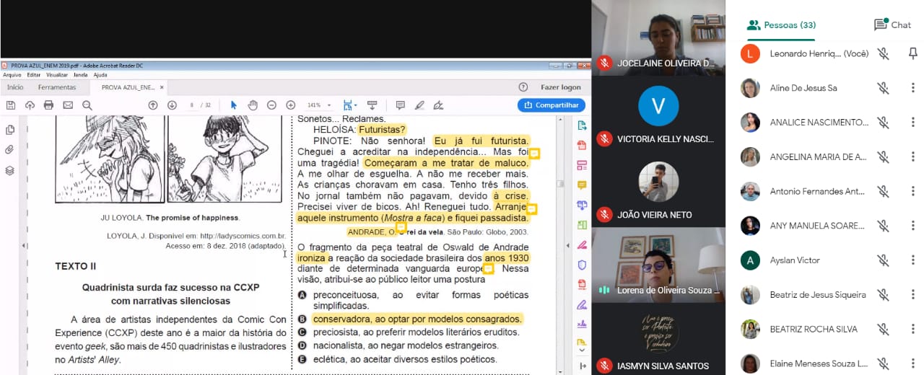Screen dimensions: 924x375
Task: Open more options for Antonio Fernandes
Action: point(913,191)
